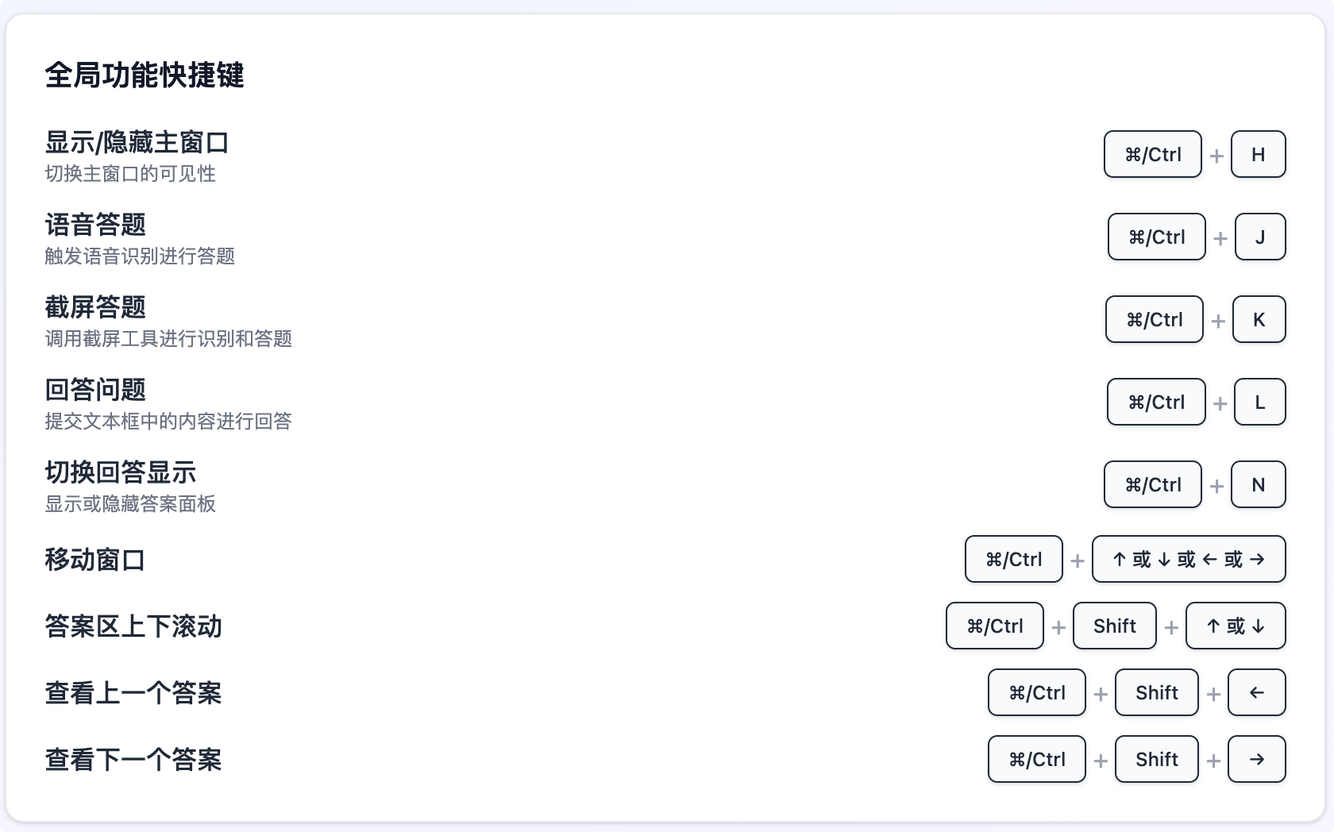Screen dimensions: 1334x832
Task: Click the J key badge for 语音答题
Action: [1260, 237]
